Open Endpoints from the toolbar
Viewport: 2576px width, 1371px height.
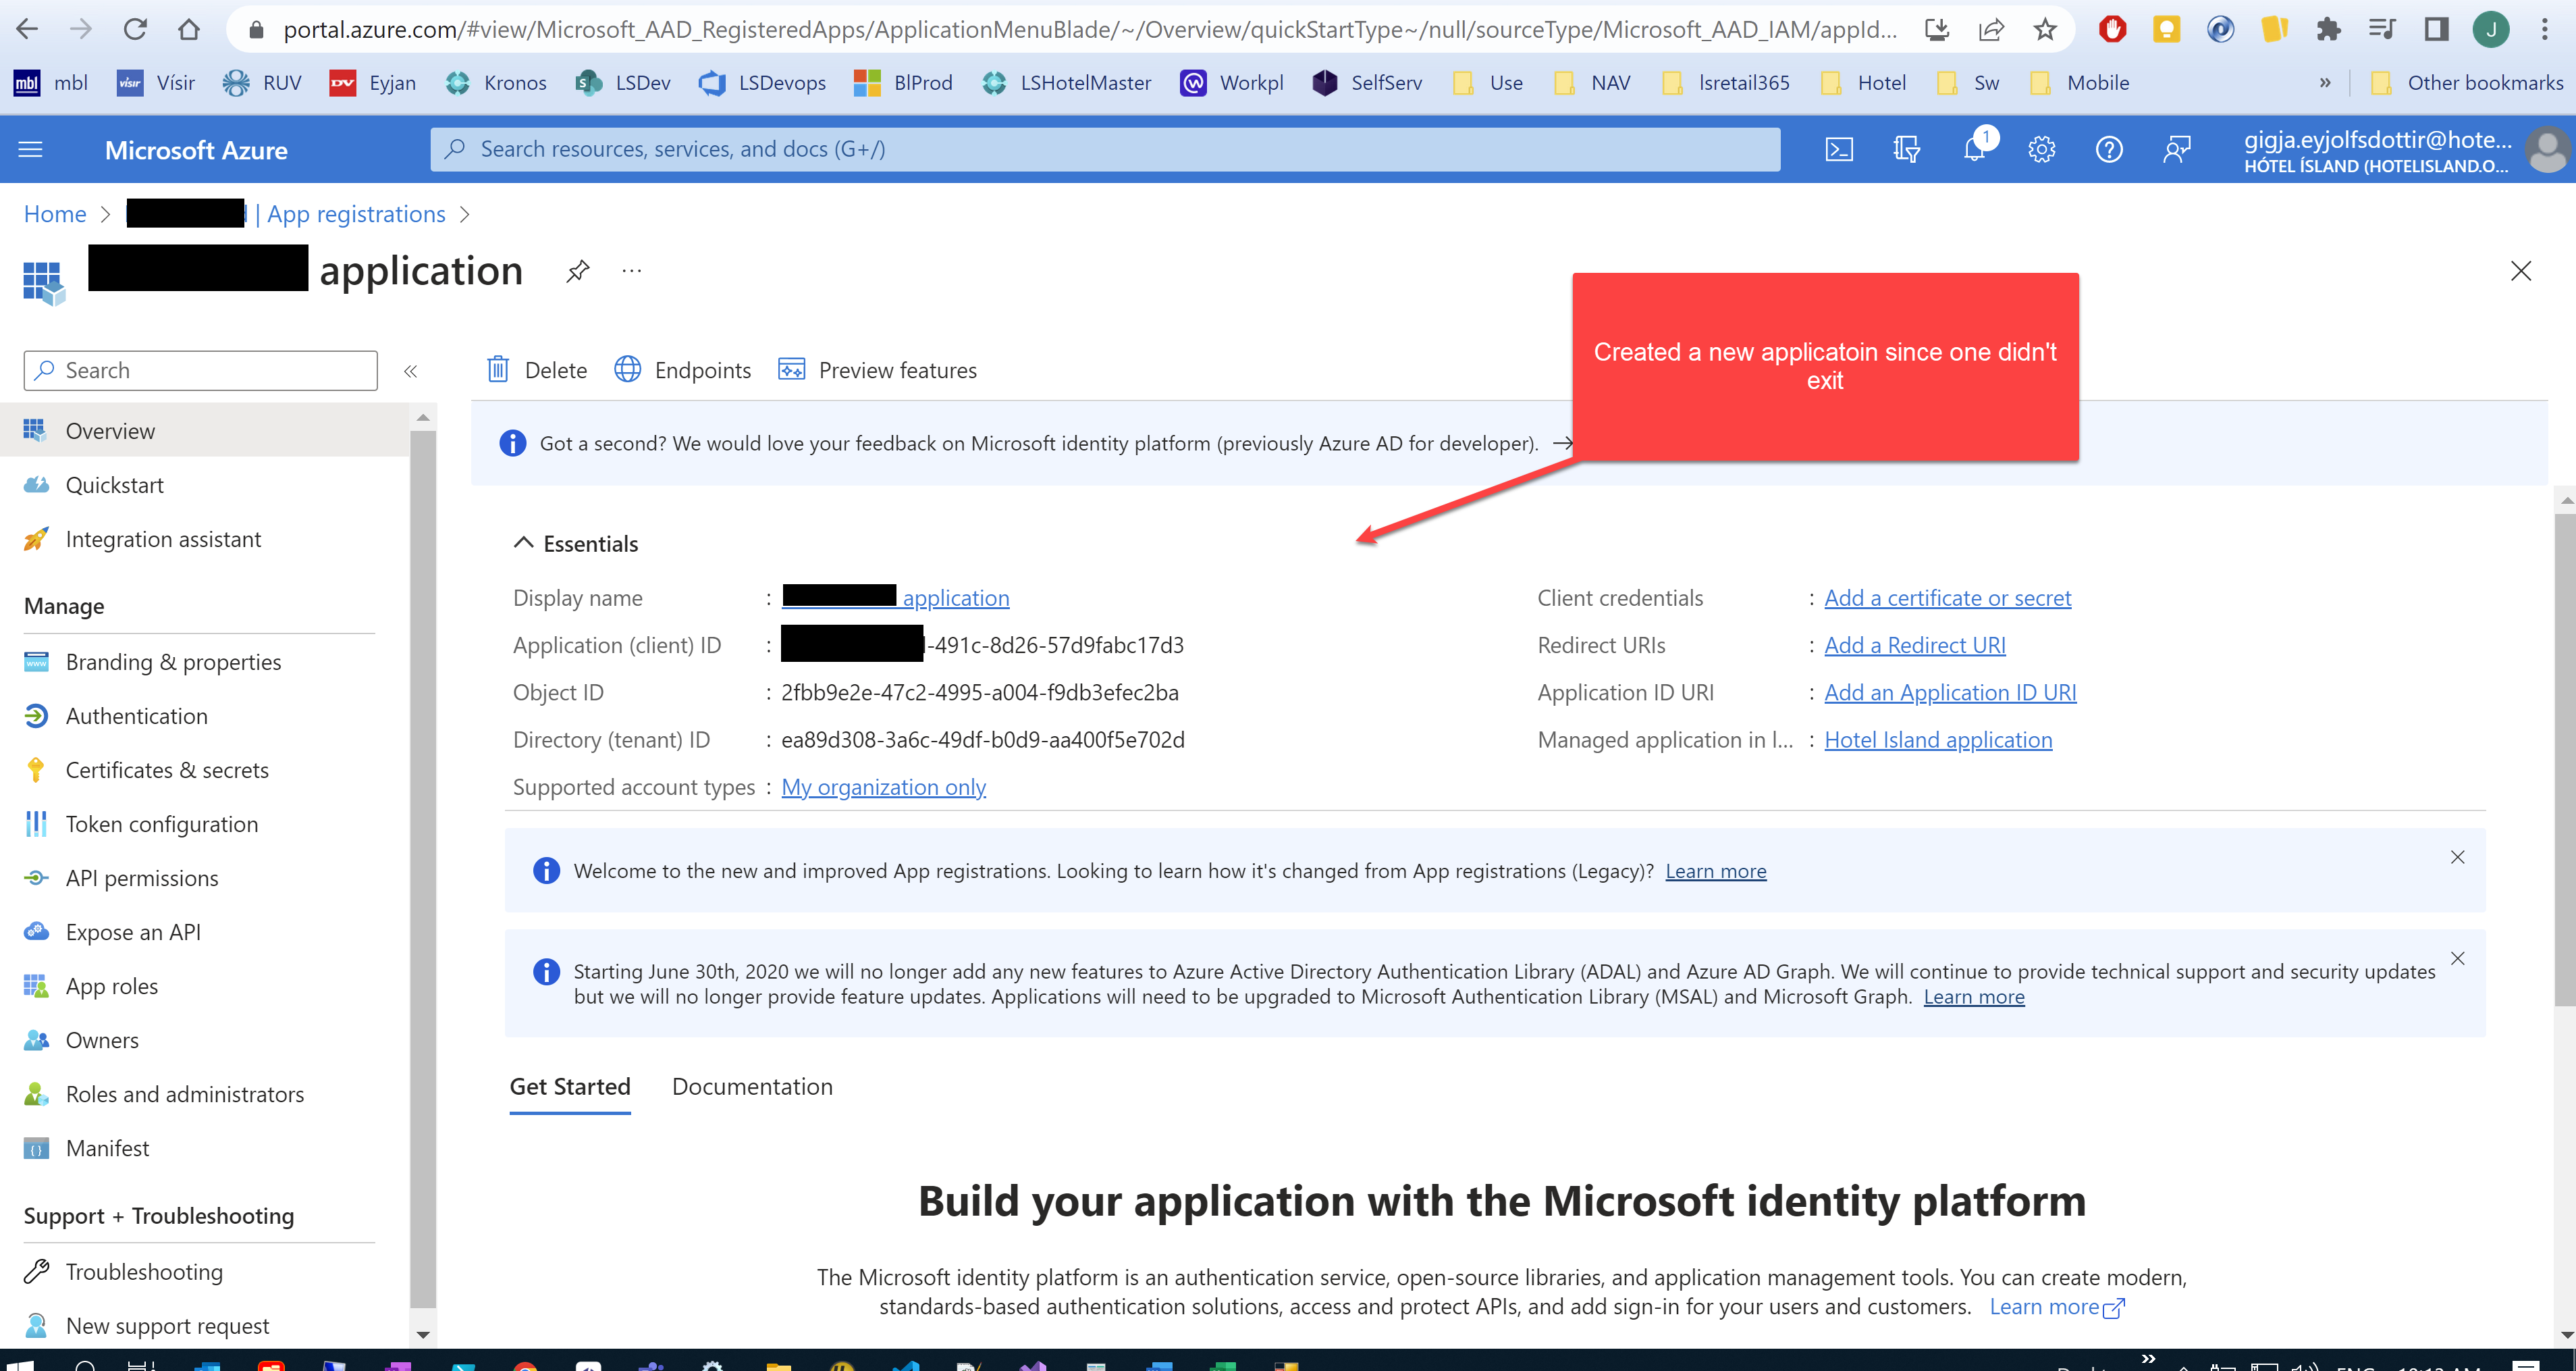(x=683, y=370)
